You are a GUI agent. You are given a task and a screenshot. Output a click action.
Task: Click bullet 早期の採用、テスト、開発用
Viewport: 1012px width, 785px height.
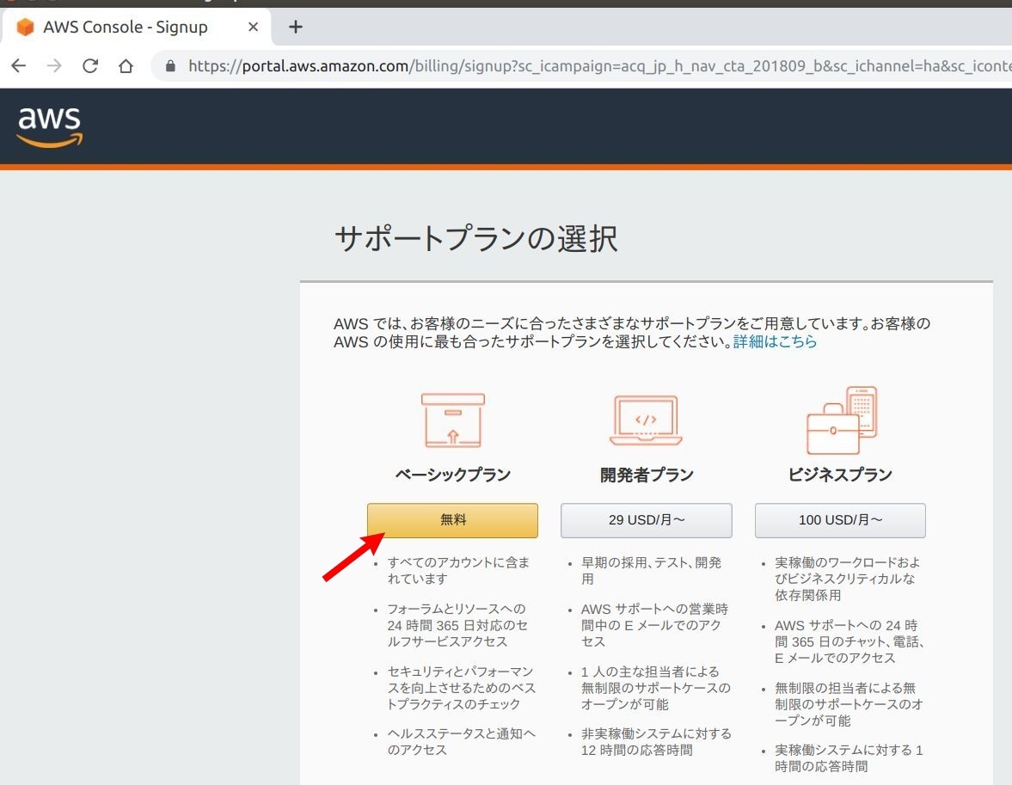(x=651, y=571)
